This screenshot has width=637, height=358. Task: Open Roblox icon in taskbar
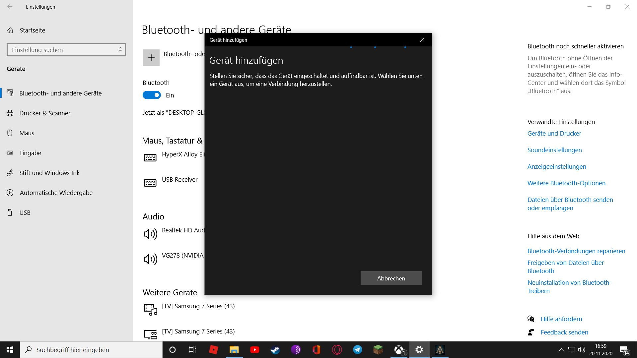pos(213,350)
